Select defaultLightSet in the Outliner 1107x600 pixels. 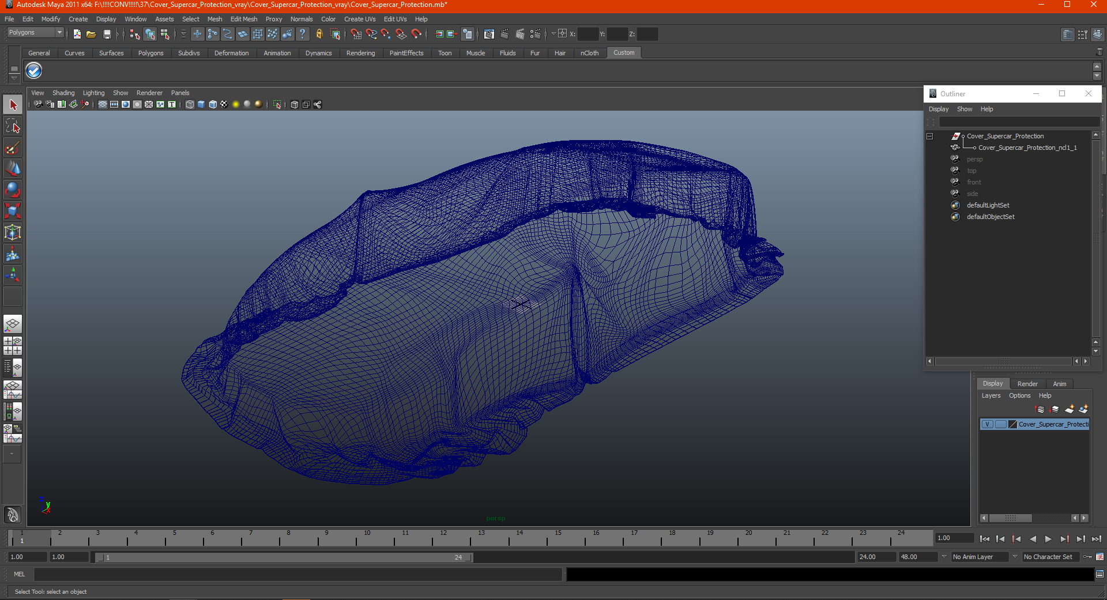click(x=988, y=205)
